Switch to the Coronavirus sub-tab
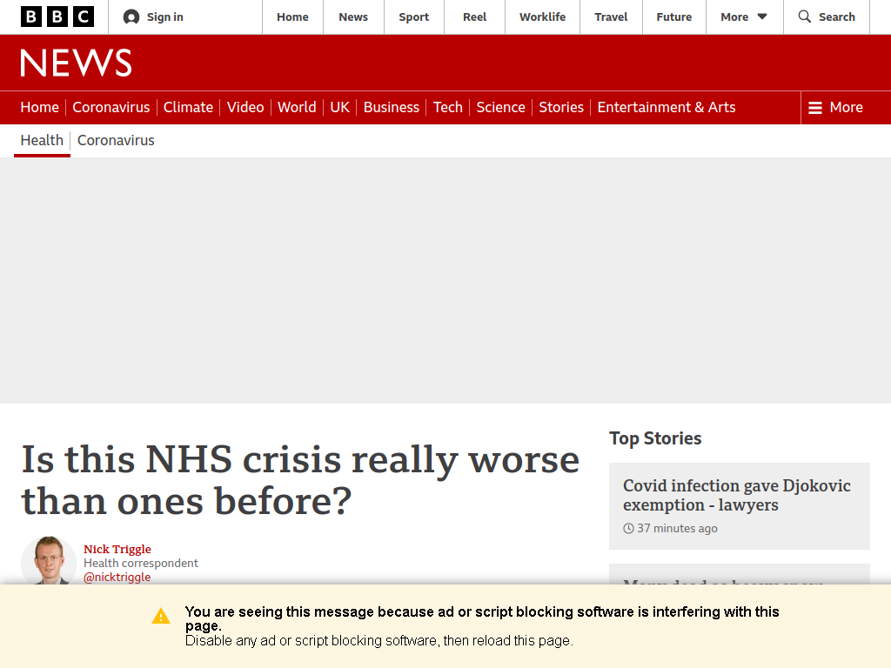Screen dimensions: 891x668 (116, 140)
